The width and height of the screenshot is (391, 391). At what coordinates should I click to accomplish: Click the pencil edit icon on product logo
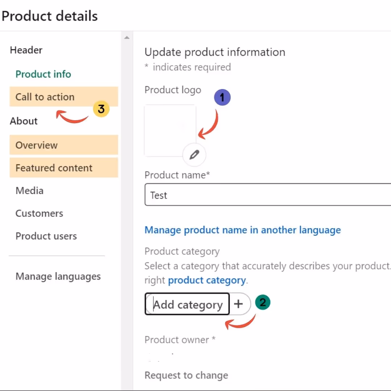[x=194, y=155]
